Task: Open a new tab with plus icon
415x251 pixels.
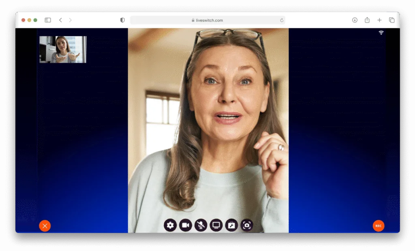Action: 379,20
